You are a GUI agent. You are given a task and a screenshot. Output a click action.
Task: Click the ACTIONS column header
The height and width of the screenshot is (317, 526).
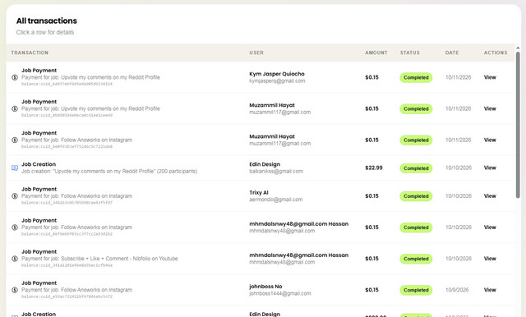click(x=496, y=53)
